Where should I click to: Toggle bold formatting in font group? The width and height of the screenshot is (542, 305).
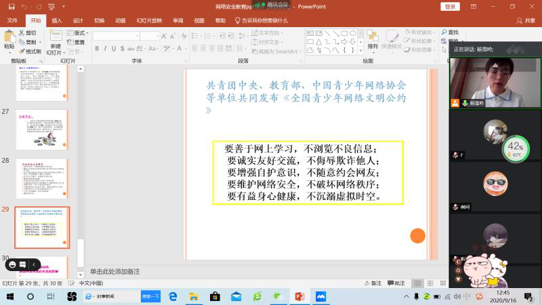[97, 49]
